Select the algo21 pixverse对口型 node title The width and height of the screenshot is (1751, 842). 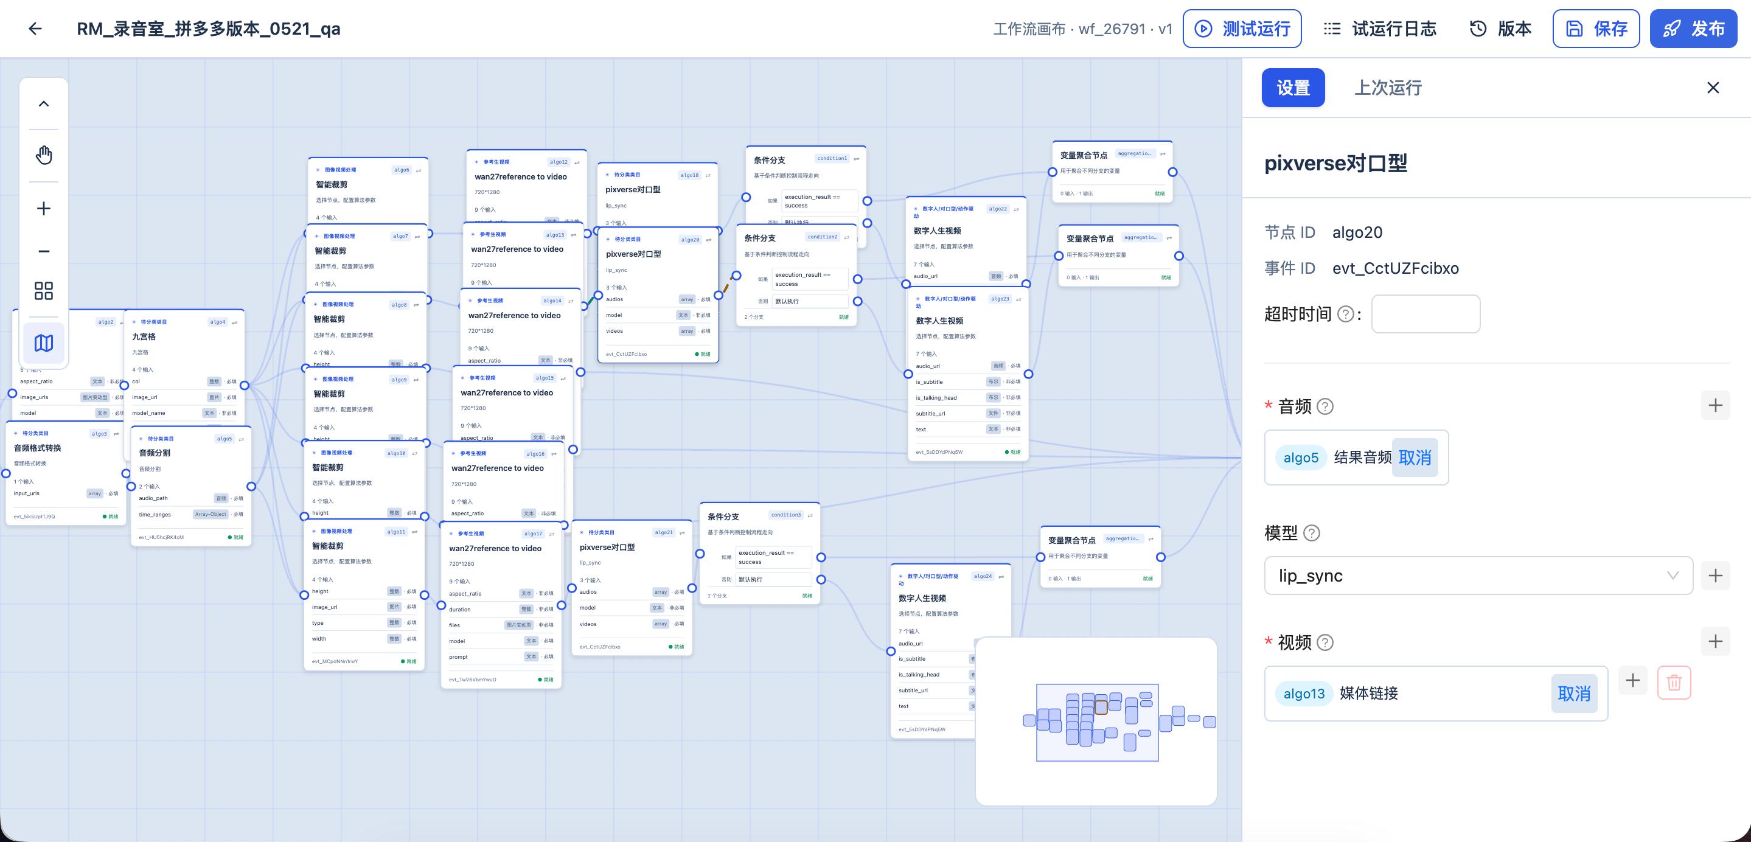[607, 547]
